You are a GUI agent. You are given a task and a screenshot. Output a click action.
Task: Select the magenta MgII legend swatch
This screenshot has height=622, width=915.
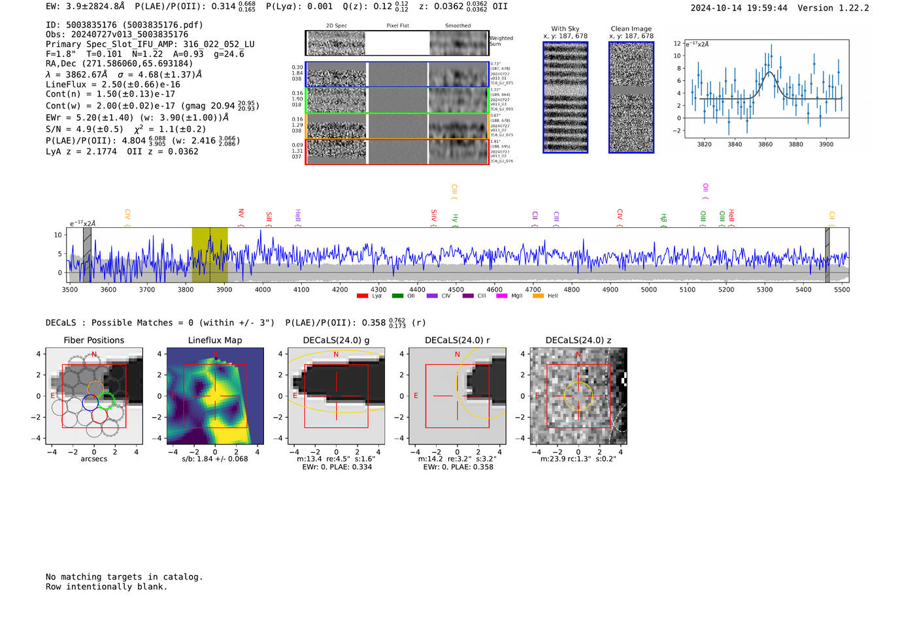502,296
